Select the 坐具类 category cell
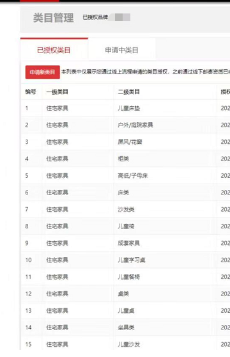 coord(126,328)
